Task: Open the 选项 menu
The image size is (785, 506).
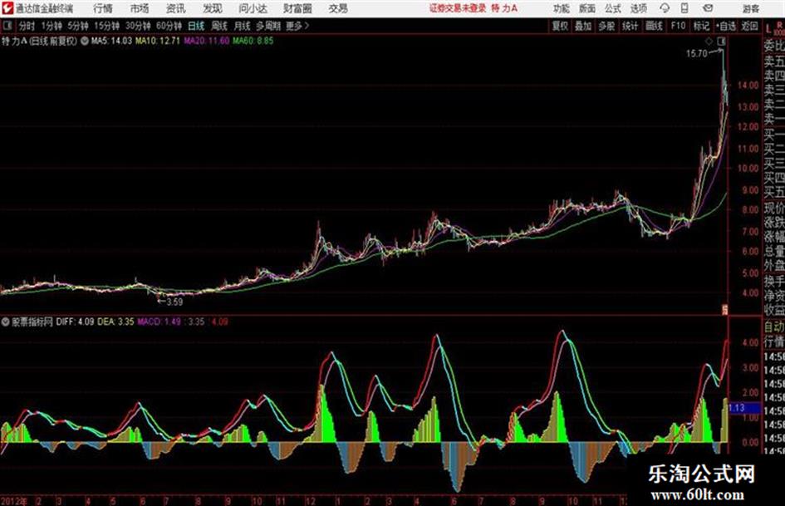Action: click(639, 8)
